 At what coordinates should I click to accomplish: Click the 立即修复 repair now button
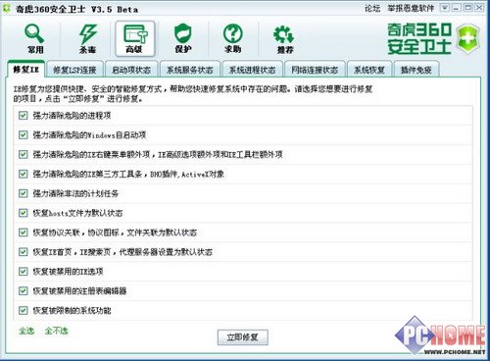coord(243,337)
